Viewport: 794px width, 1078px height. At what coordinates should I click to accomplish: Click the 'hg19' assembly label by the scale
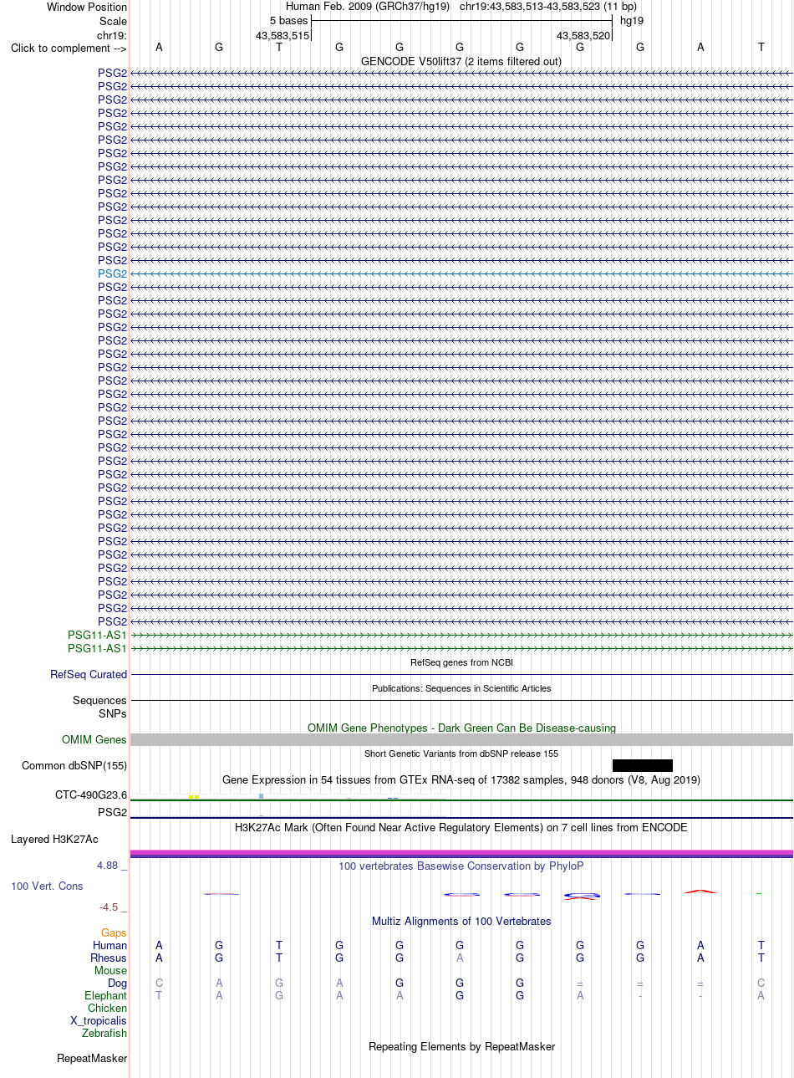(632, 20)
